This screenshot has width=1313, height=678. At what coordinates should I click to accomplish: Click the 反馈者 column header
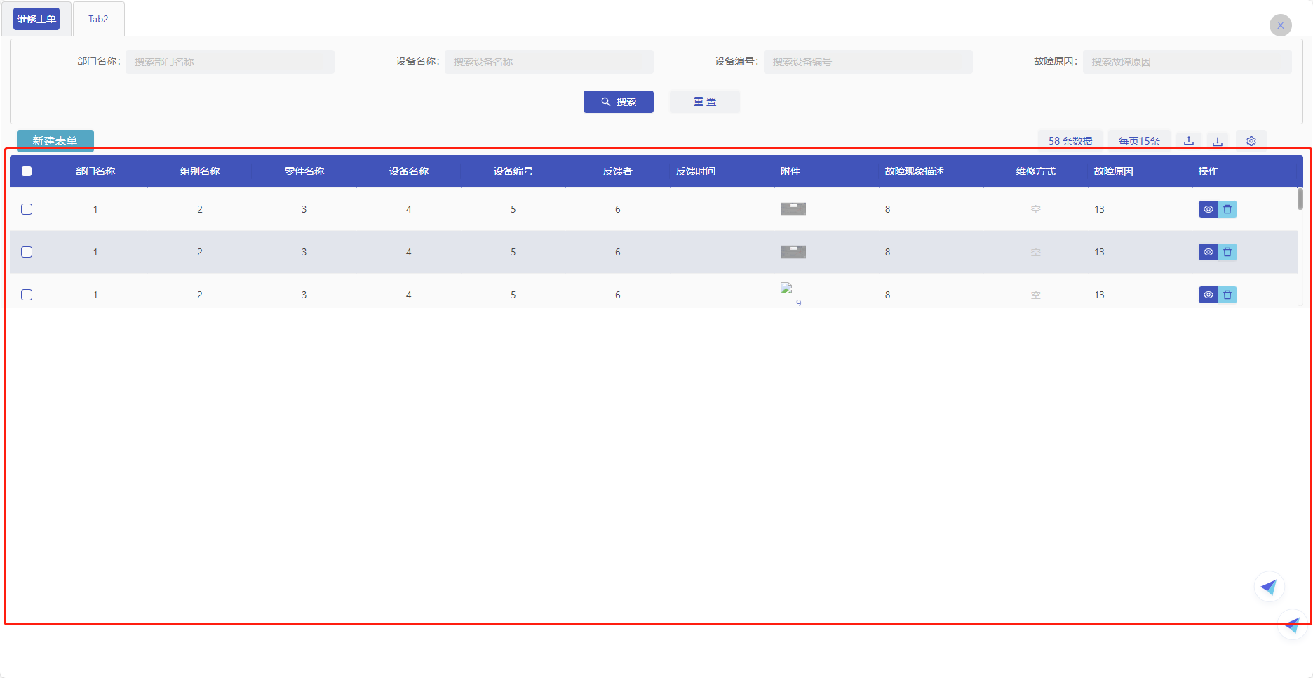618,171
